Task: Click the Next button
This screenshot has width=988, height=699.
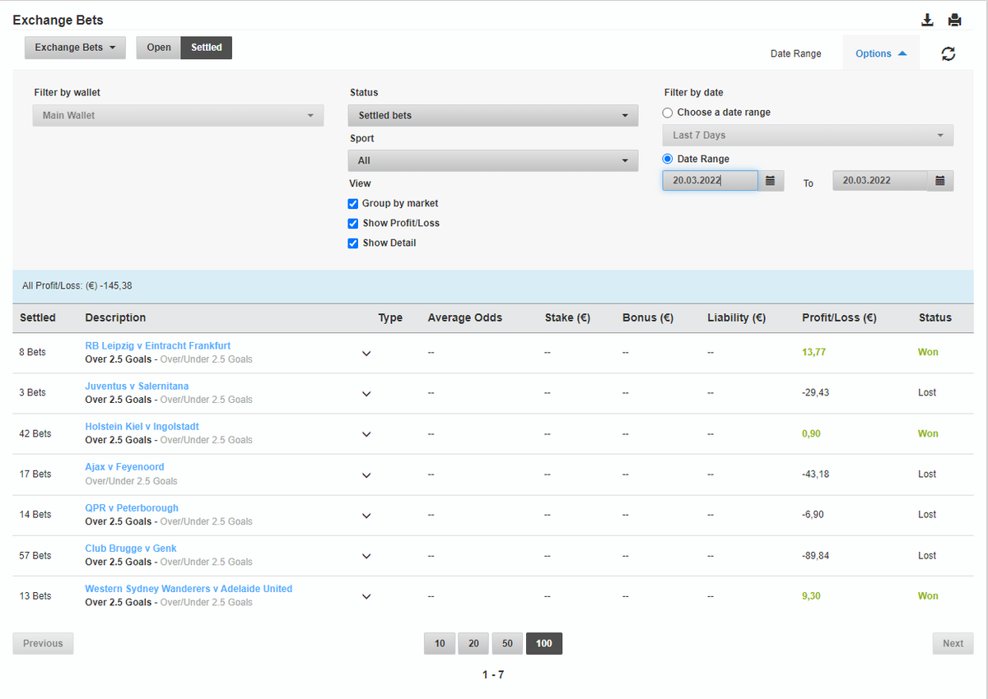Action: 953,644
